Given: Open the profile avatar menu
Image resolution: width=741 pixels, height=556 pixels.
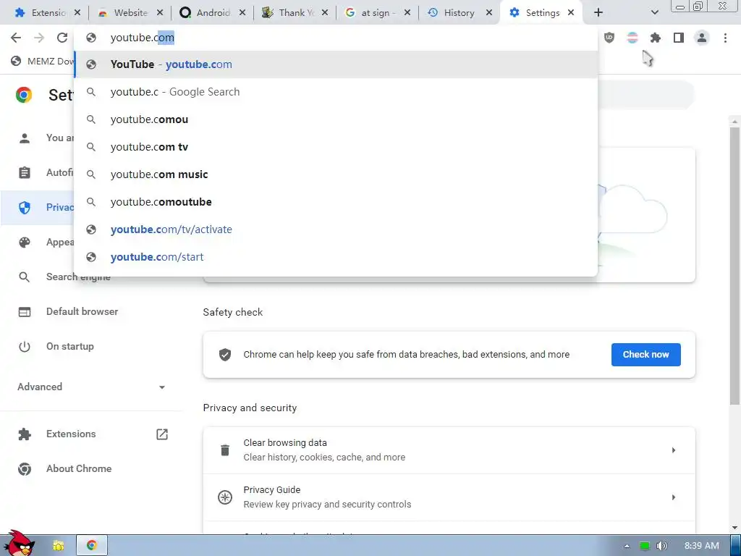Looking at the screenshot, I should click(x=702, y=38).
